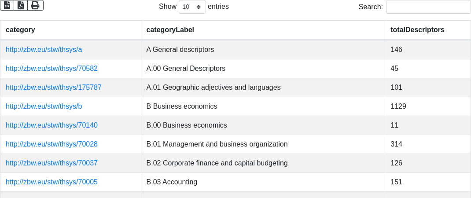This screenshot has height=198, width=471.
Task: Click 'B.01 Management and business organization' cell
Action: (x=217, y=144)
